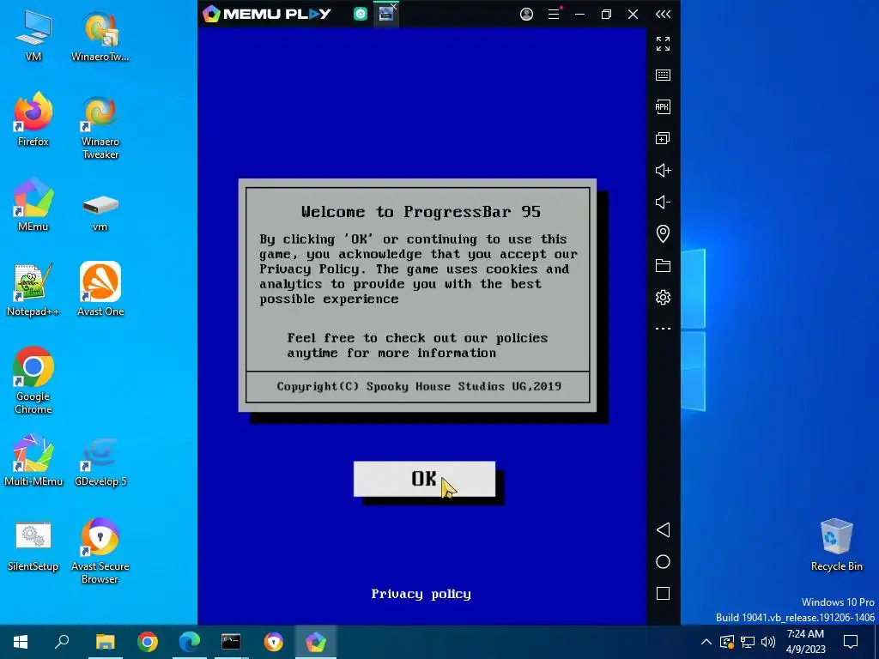
Task: Open the Windows Start menu
Action: pyautogui.click(x=21, y=642)
